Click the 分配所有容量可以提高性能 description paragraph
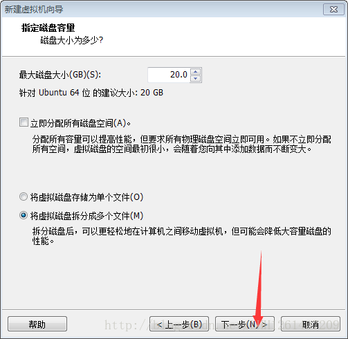Image resolution: width=348 pixels, height=339 pixels. [x=182, y=144]
